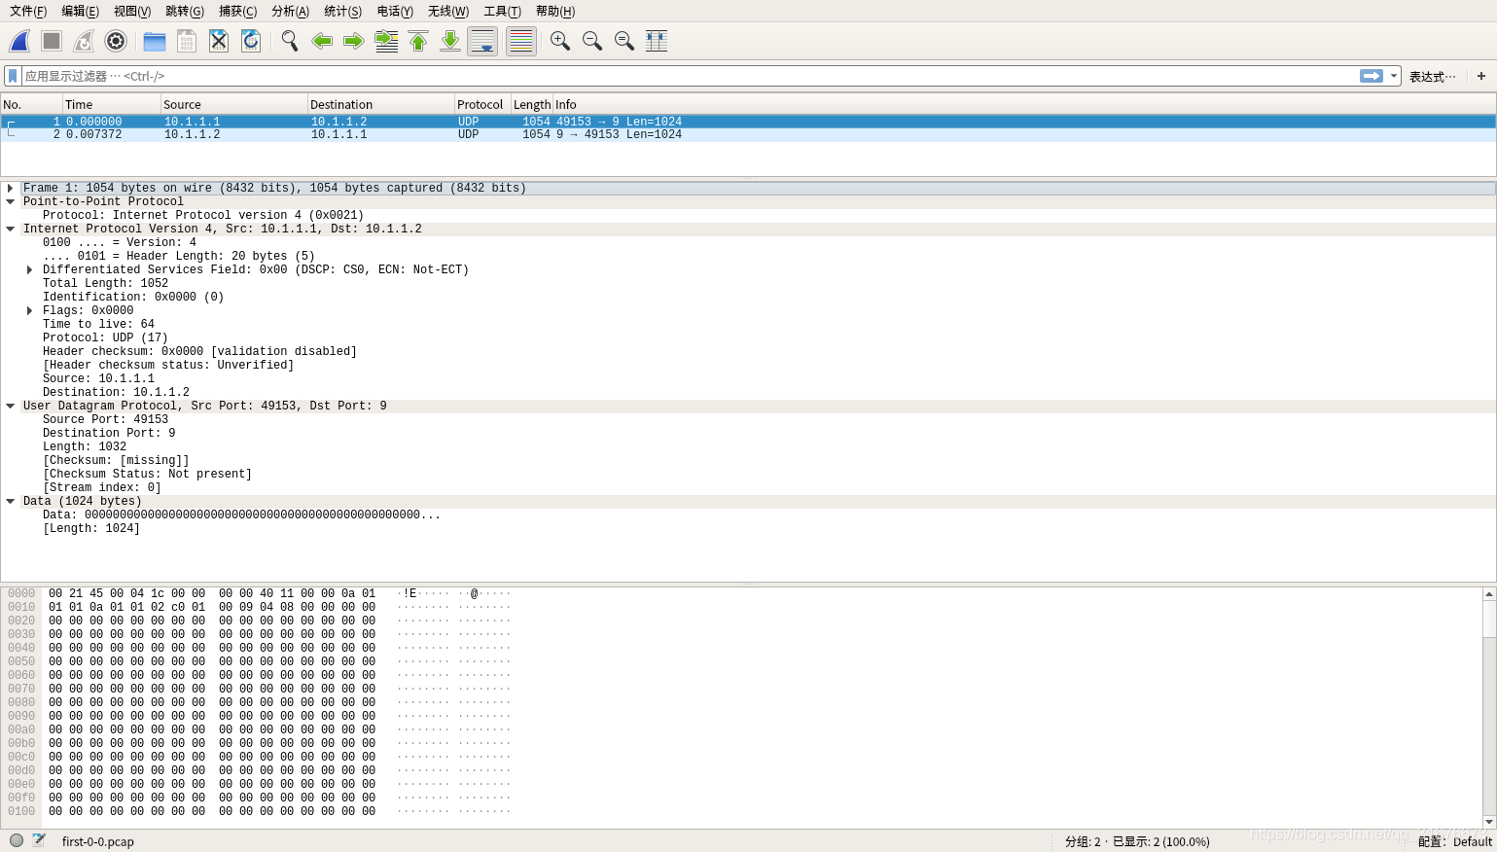Screen dimensions: 1497x852
Task: Select packet 2 from 10.1.1.2
Action: point(748,134)
